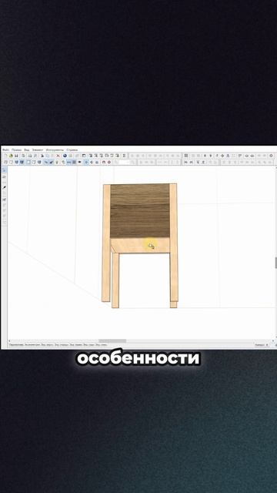Click the new document icon
The height and width of the screenshot is (493, 277).
5,156
